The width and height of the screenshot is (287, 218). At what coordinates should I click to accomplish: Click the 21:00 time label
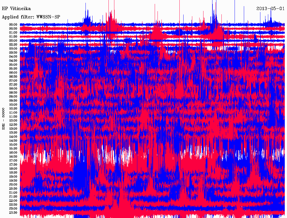[x=13, y=193]
